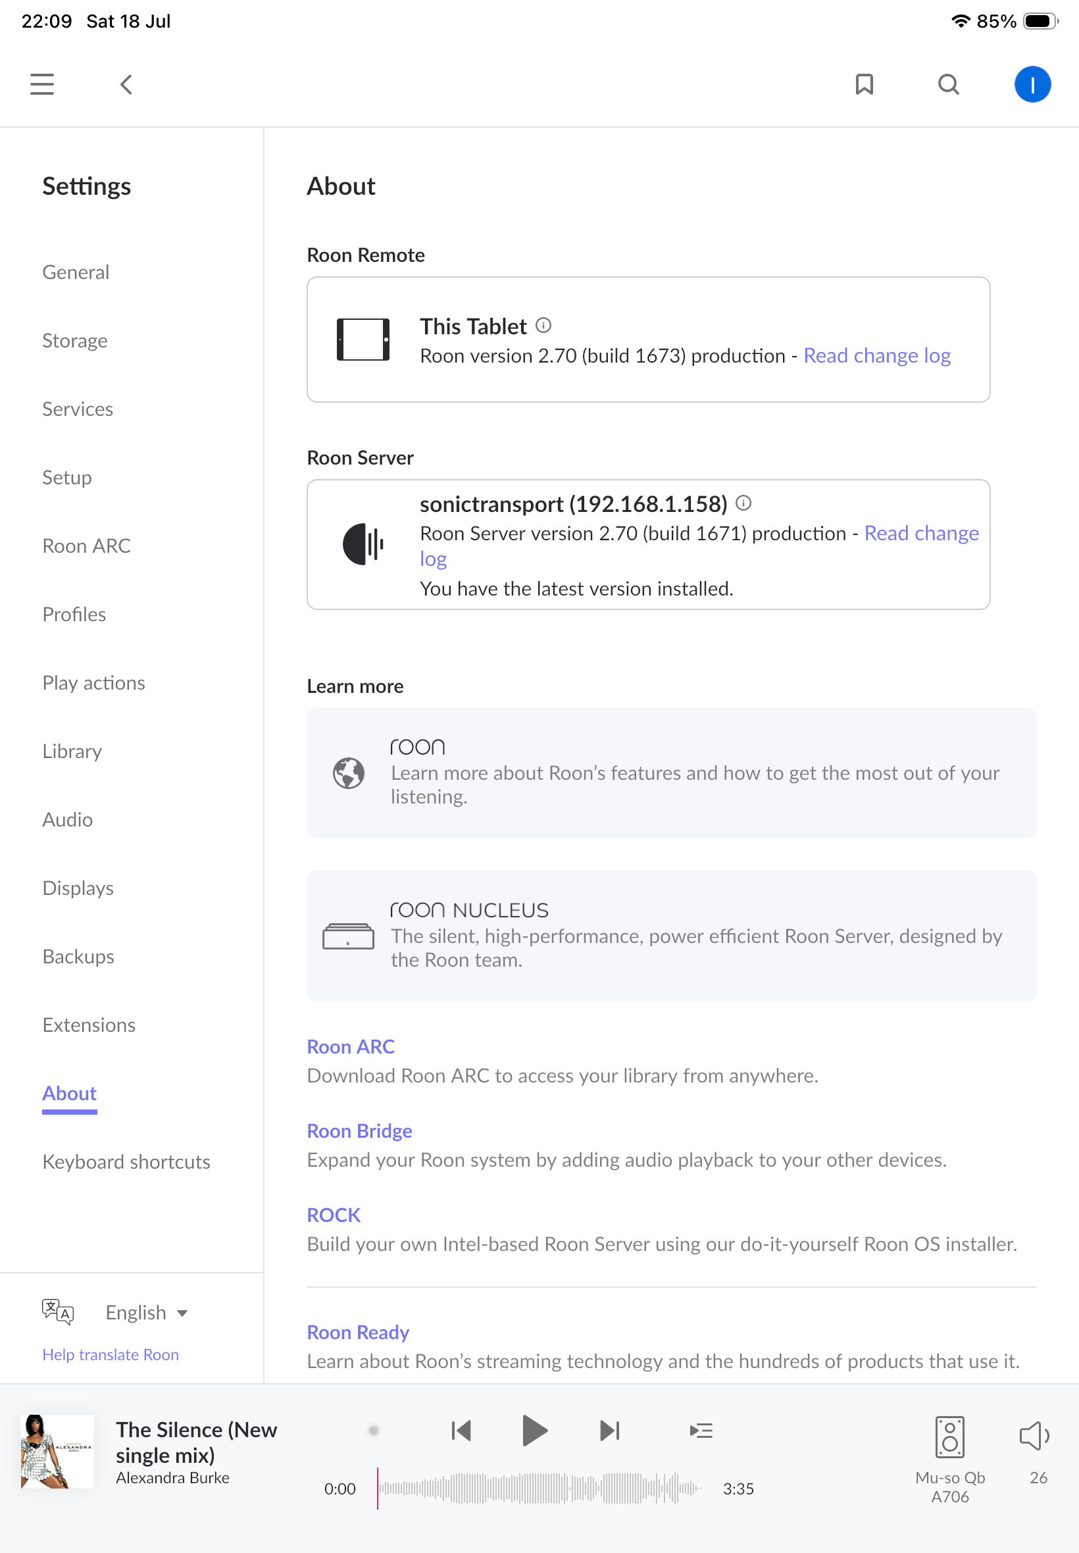Show info for This Tablet
Viewport: 1079px width, 1553px height.
[543, 325]
